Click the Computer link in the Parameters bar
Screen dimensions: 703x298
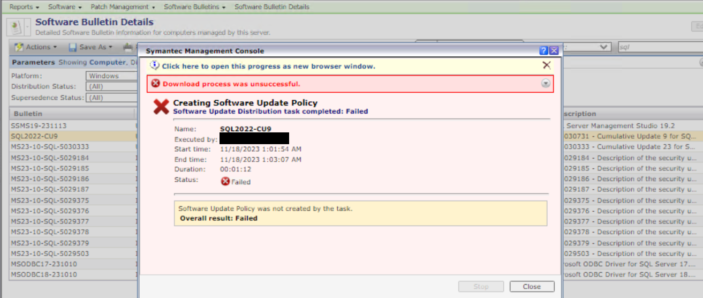(x=107, y=63)
